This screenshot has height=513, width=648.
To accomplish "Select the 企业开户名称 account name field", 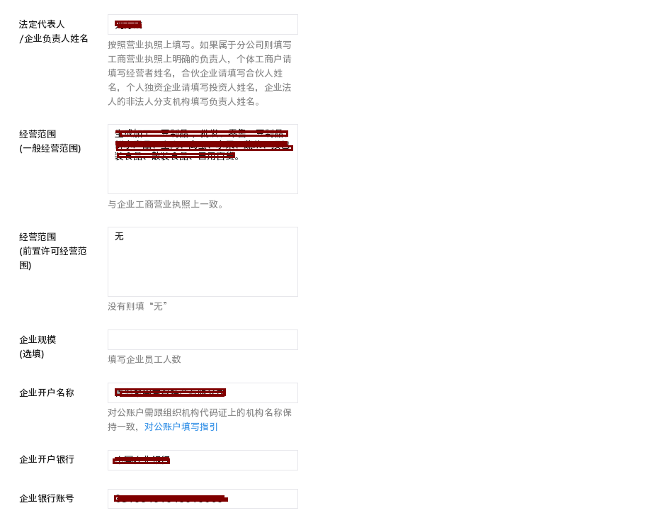I will coord(202,393).
